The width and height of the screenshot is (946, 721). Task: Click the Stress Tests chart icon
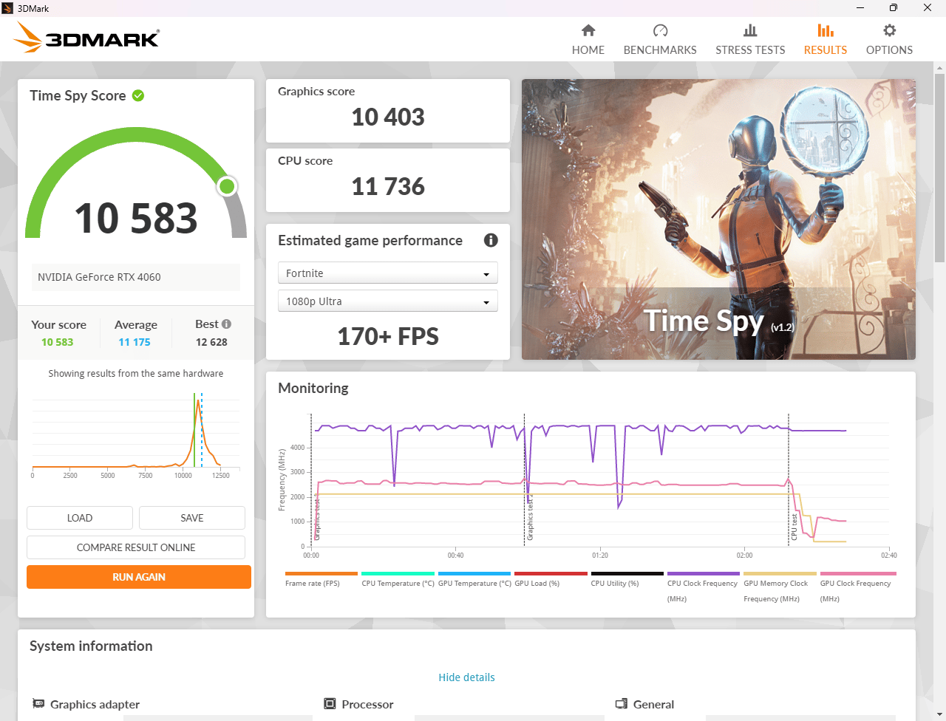tap(750, 30)
